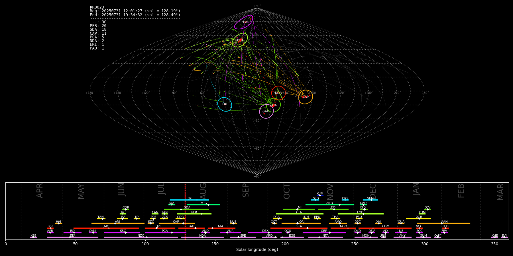Screen dimensions: 513x256
Task: Click the -90 latitude label below the map
Action: point(257,177)
